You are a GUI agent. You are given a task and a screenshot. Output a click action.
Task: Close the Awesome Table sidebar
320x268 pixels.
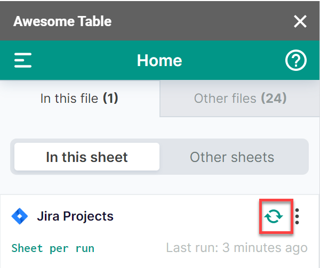(x=300, y=21)
